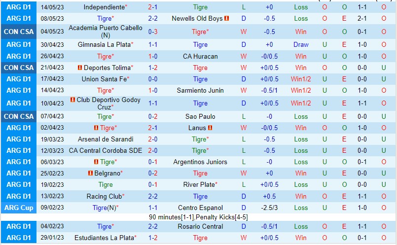Open the Independiente team link

point(104,7)
